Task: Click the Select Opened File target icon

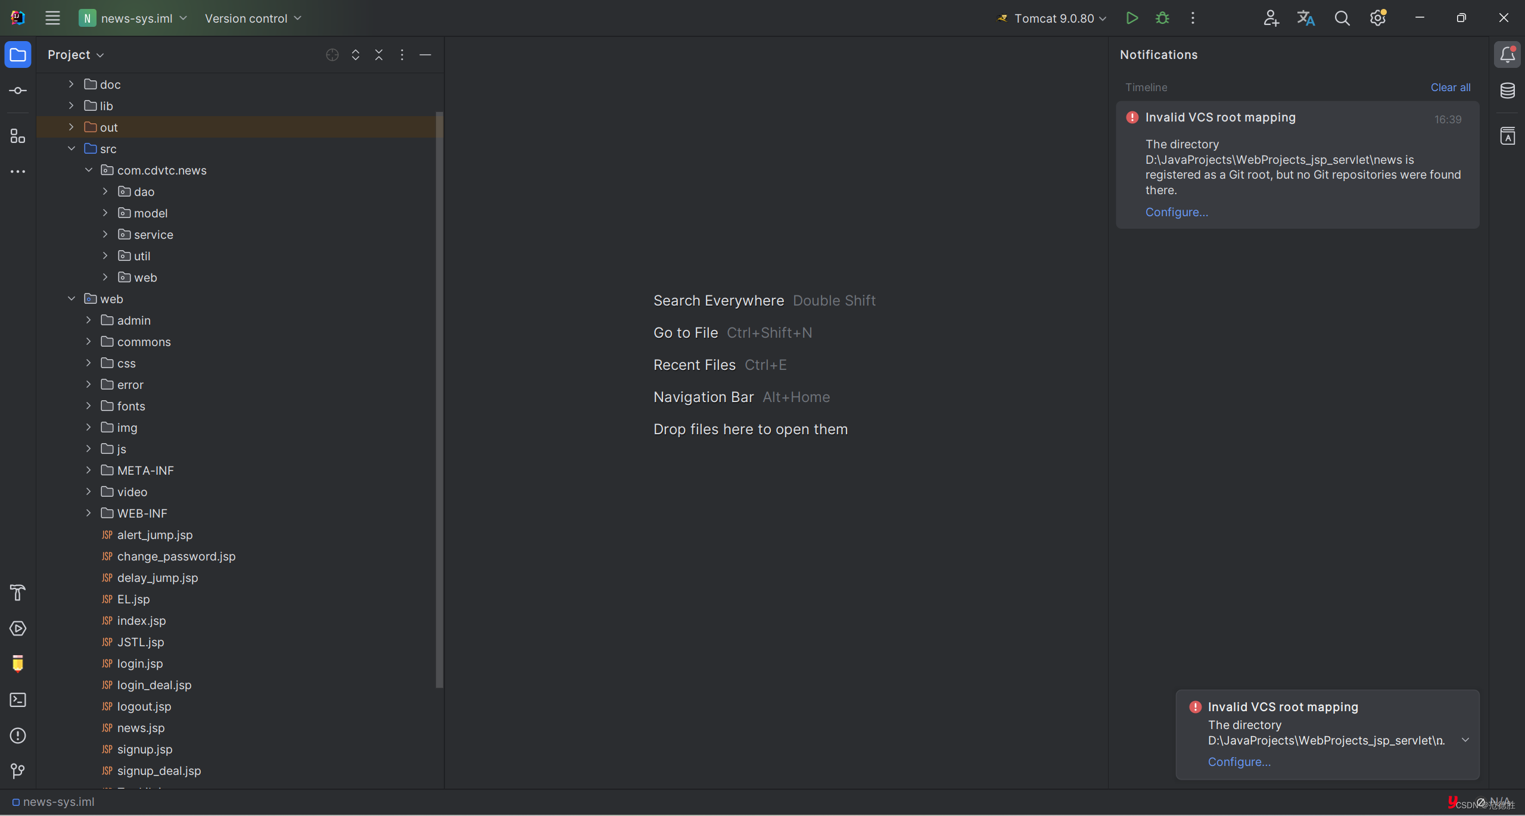Action: (332, 55)
